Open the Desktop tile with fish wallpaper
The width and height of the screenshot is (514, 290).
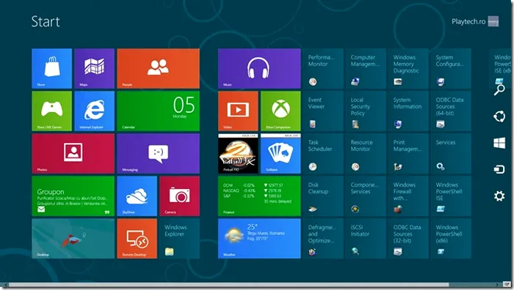click(73, 238)
